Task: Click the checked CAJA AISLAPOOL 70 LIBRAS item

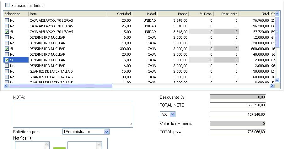Action: (51, 32)
